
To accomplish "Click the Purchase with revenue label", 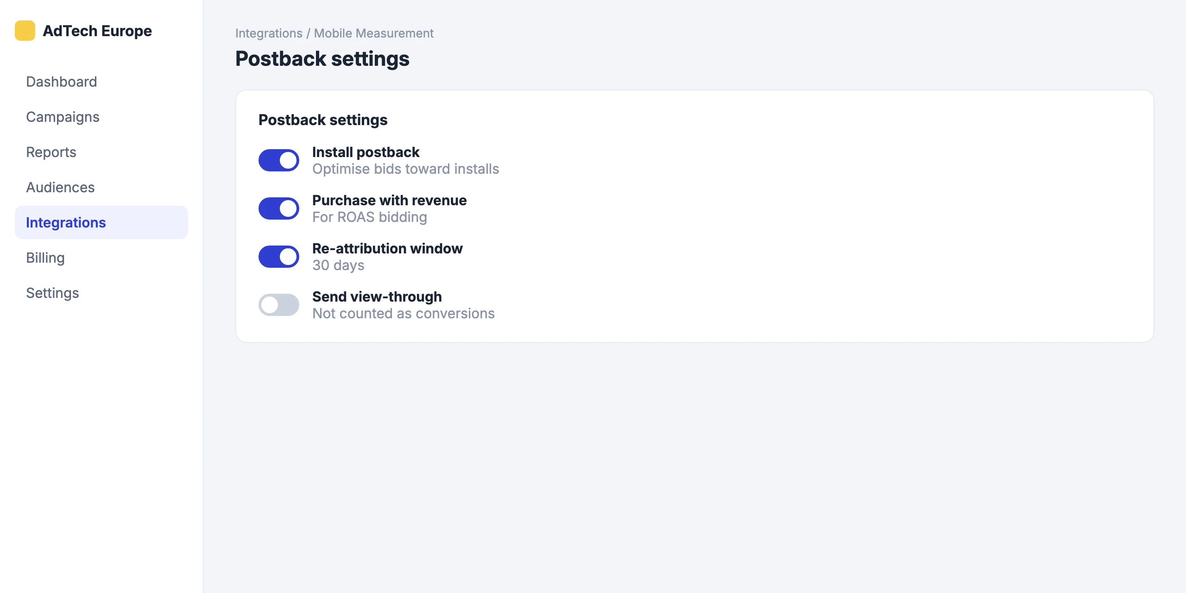I will coord(389,200).
